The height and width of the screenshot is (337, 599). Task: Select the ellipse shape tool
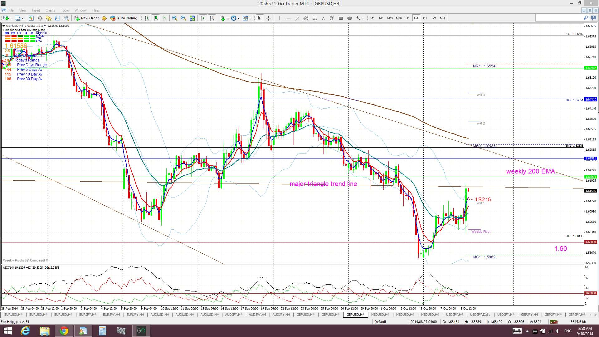[x=350, y=18]
